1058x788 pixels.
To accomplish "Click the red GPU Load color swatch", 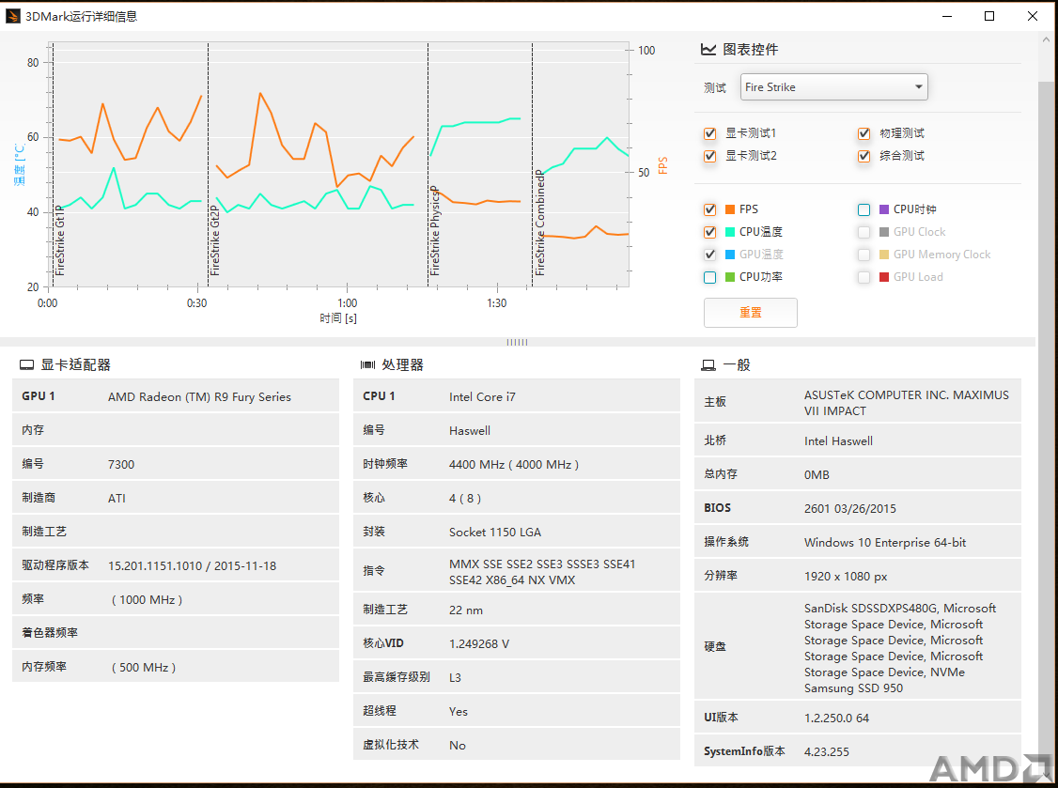I will (884, 277).
